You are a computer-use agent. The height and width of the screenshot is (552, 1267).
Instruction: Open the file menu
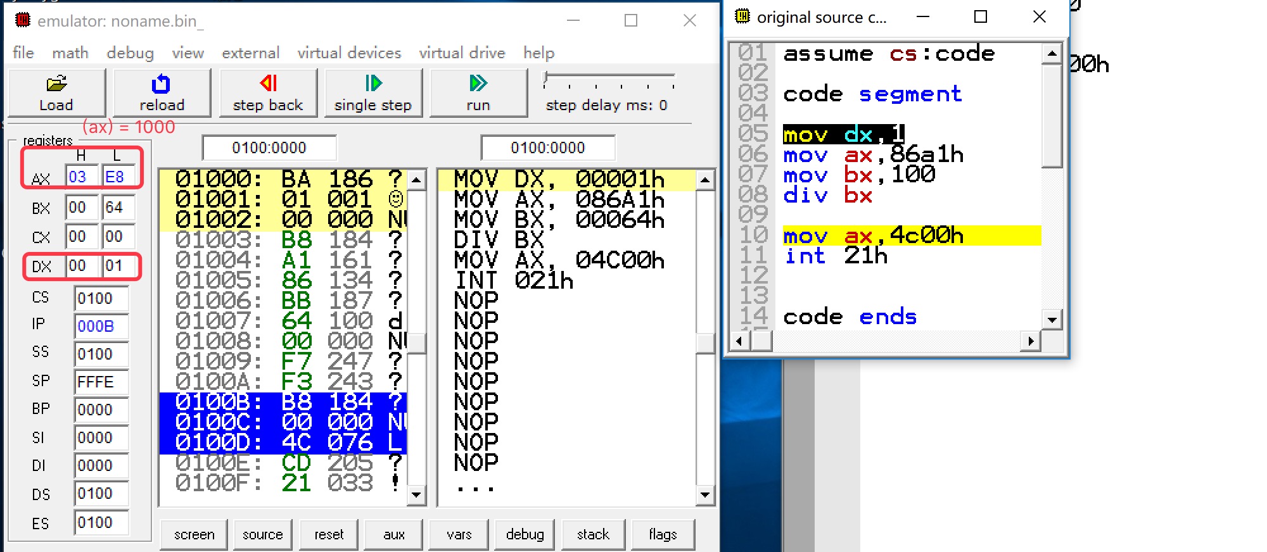click(23, 53)
